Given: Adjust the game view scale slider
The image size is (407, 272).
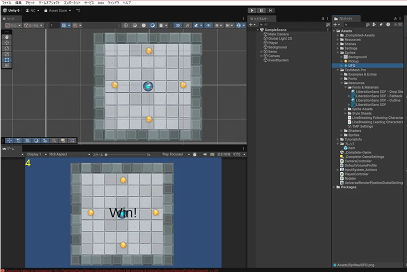Looking at the screenshot, I should [x=107, y=154].
